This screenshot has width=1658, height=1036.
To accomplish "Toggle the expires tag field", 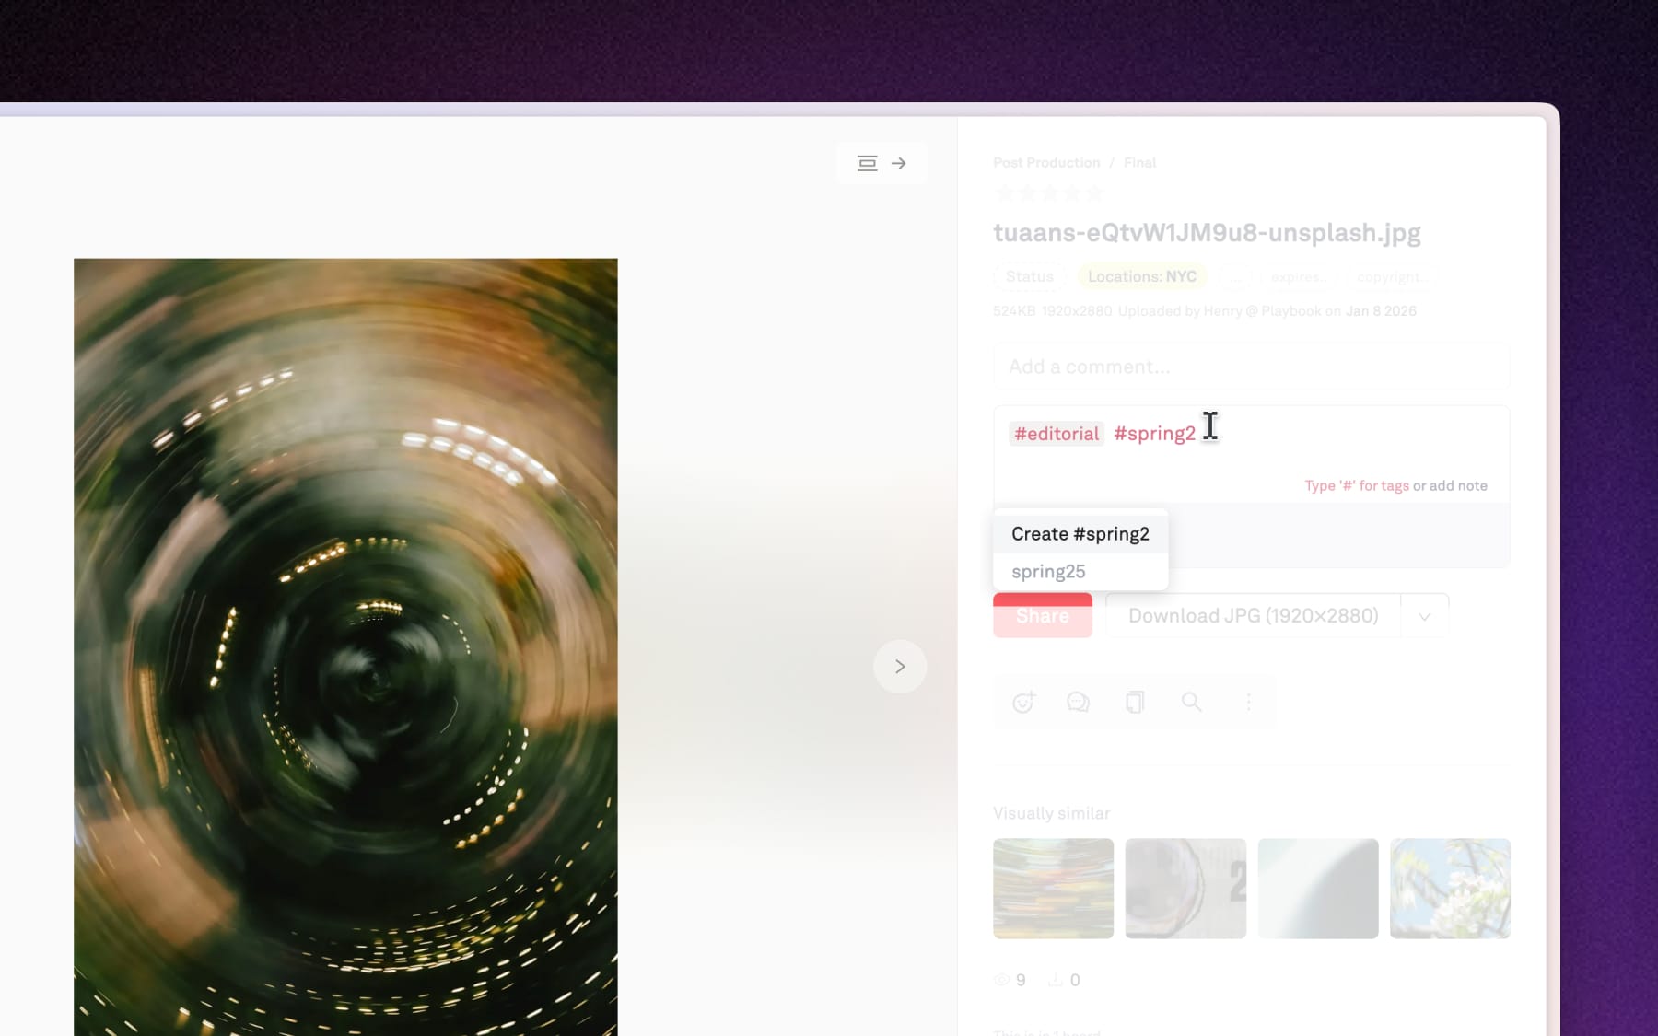I will click(1299, 276).
